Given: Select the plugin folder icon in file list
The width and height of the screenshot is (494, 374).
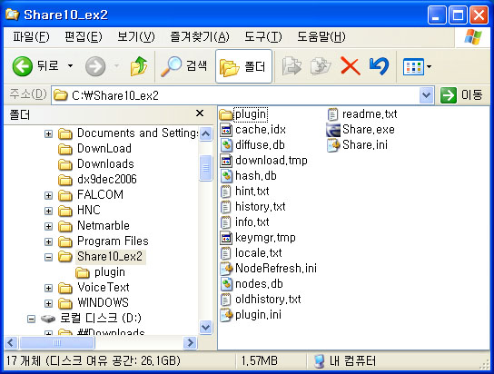Looking at the screenshot, I should pyautogui.click(x=226, y=114).
